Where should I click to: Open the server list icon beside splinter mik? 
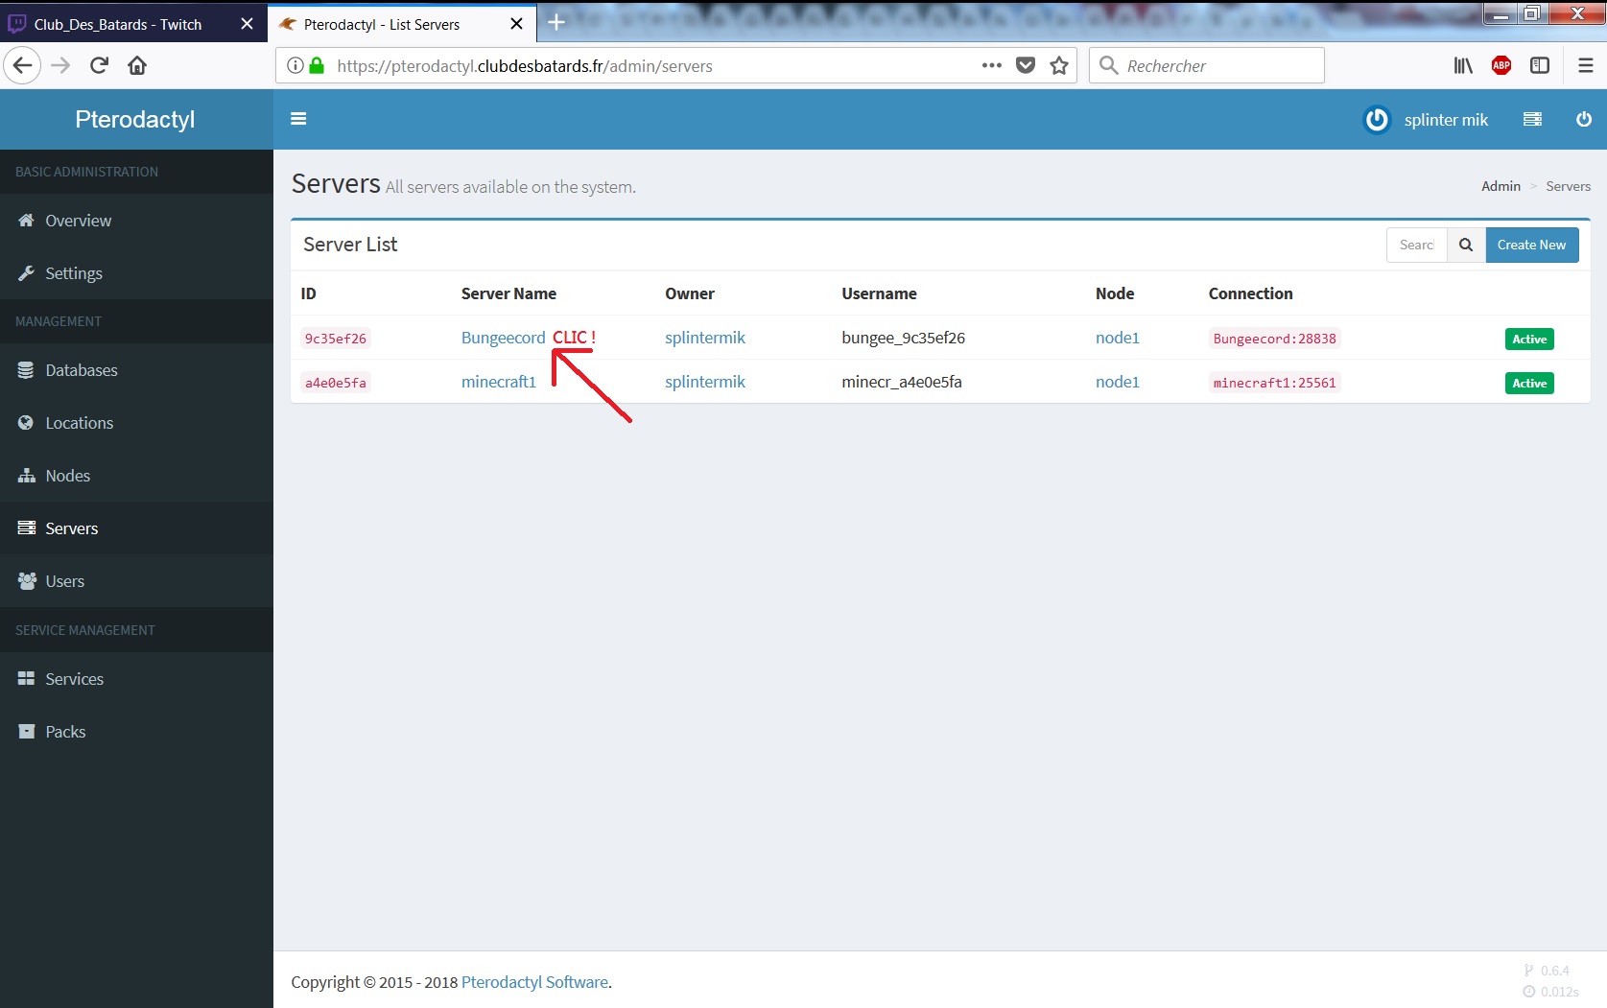1532,119
